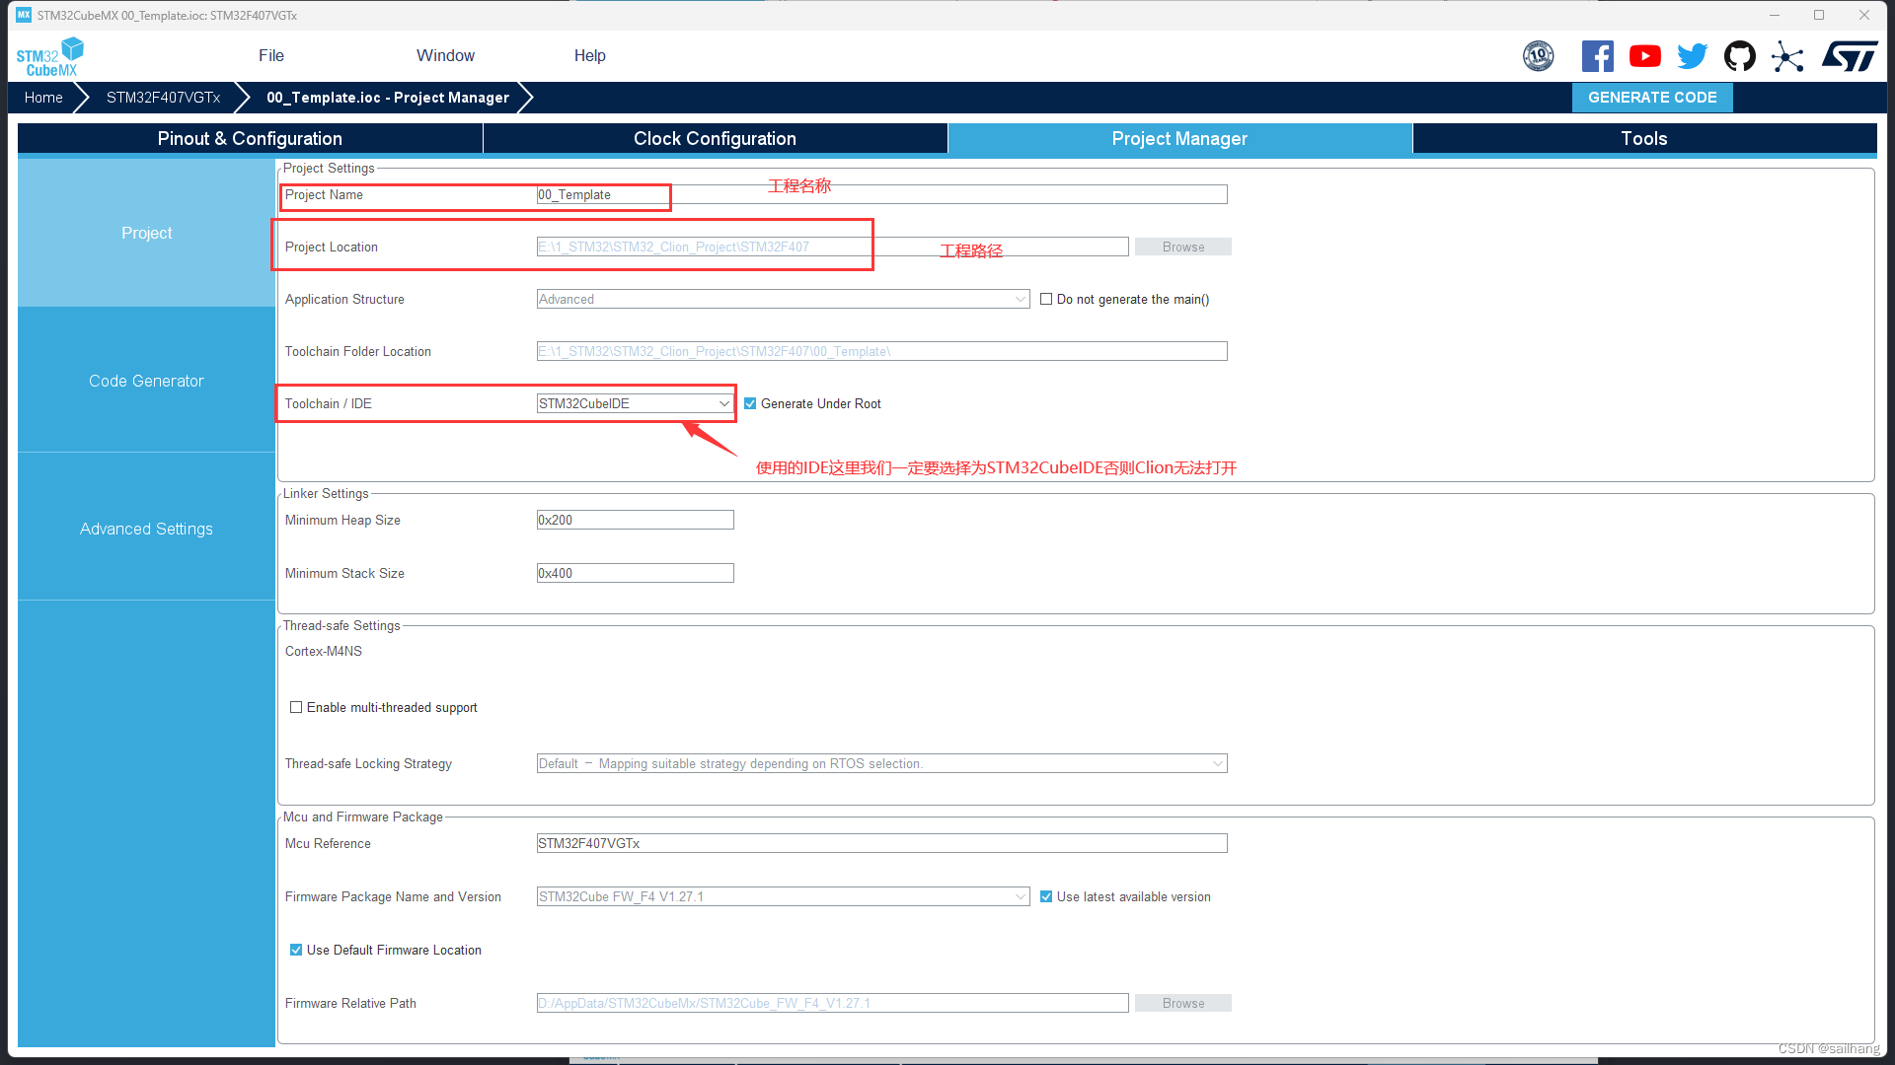Check Do not generate the main()

click(x=1046, y=299)
